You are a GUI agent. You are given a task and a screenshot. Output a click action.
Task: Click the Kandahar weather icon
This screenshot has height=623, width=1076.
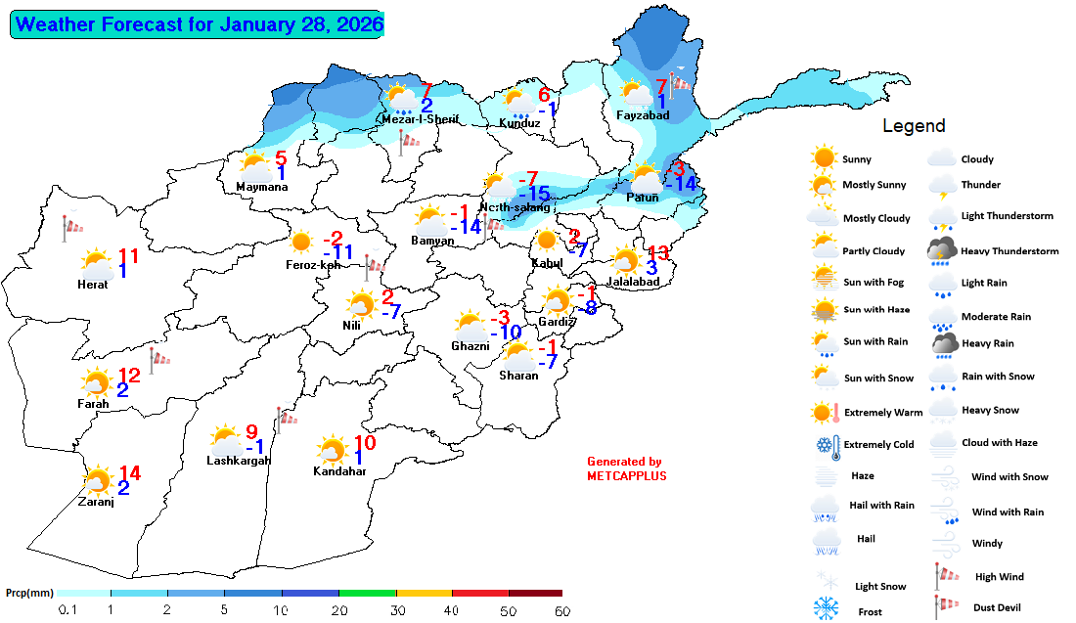(x=333, y=452)
